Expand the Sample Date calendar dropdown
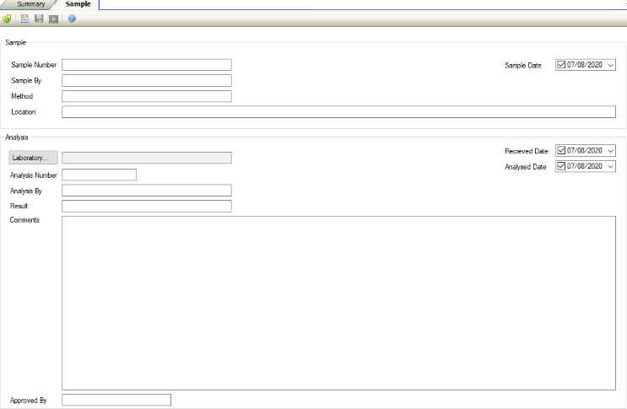 click(611, 65)
